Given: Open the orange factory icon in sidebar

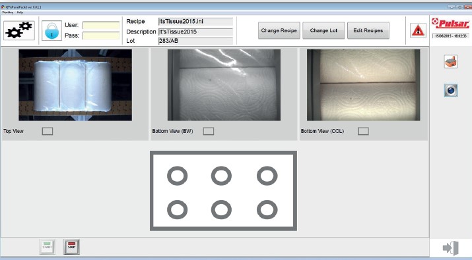Looking at the screenshot, I should (451, 62).
